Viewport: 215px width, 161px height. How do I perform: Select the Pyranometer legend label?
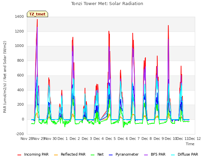[x=127, y=154]
